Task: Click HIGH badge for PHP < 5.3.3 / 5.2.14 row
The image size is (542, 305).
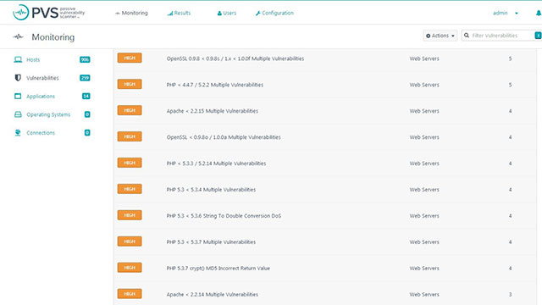Action: (130, 163)
